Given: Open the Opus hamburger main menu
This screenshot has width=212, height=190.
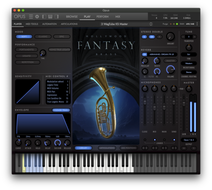Looking at the screenshot, I should pyautogui.click(x=31, y=17).
